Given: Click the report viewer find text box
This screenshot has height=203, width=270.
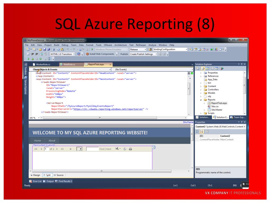Looking at the screenshot, I should pyautogui.click(x=92, y=149).
